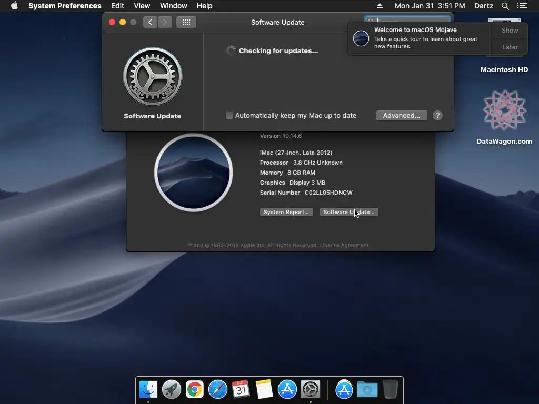The height and width of the screenshot is (404, 539).
Task: Open the Trash in the Dock
Action: (x=390, y=390)
